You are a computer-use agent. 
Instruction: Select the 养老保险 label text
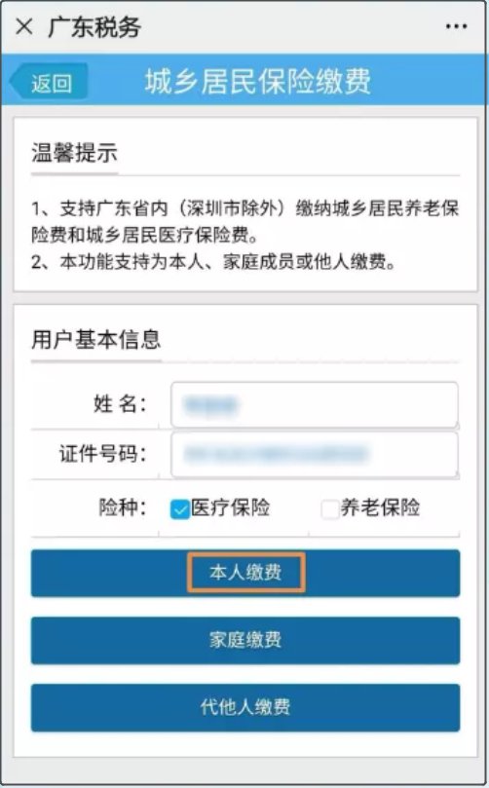click(380, 507)
